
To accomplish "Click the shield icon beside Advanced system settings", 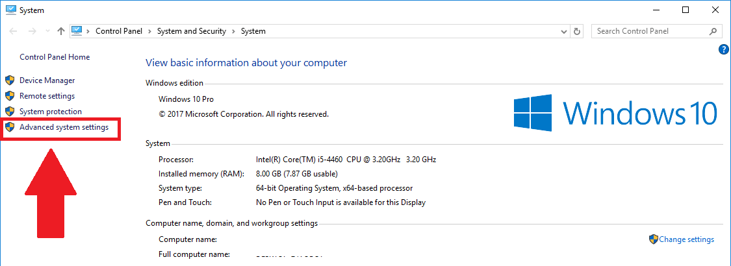I will (10, 127).
